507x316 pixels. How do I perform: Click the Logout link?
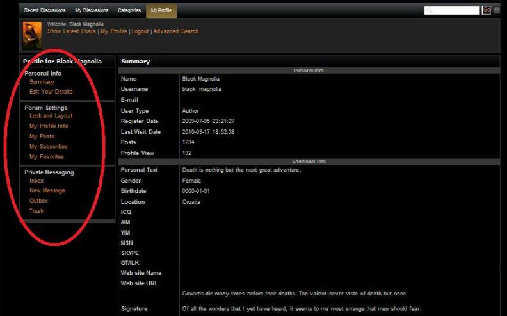(x=140, y=31)
